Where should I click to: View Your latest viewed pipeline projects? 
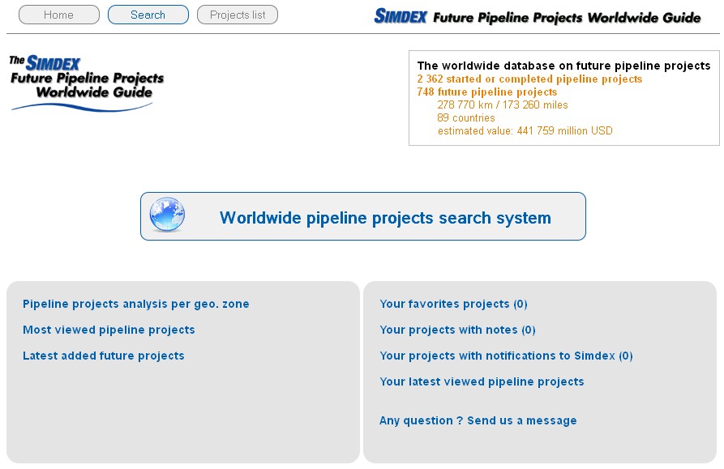point(482,382)
